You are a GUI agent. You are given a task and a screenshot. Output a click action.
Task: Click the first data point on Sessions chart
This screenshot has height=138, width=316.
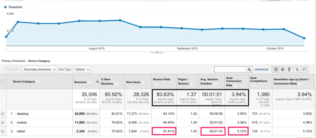click(6, 37)
